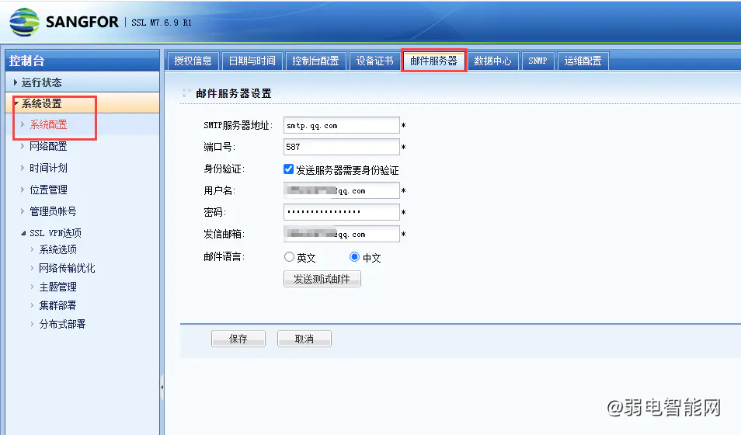Image resolution: width=741 pixels, height=435 pixels.
Task: Click the Sangfor globe logo
Action: click(25, 23)
